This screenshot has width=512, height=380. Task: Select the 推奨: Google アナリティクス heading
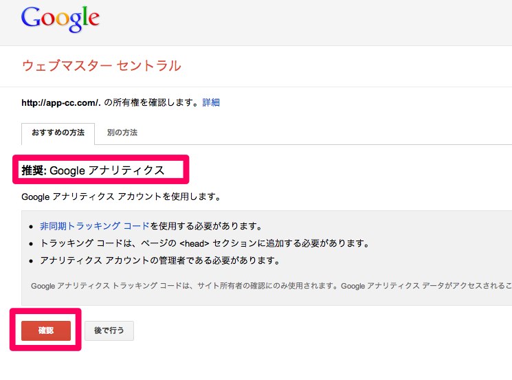click(93, 170)
